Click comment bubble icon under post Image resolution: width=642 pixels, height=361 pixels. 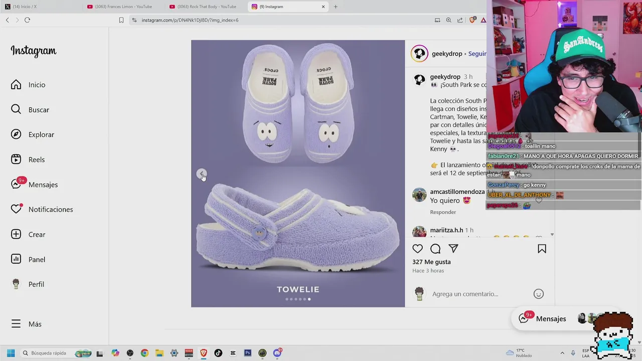pyautogui.click(x=435, y=249)
